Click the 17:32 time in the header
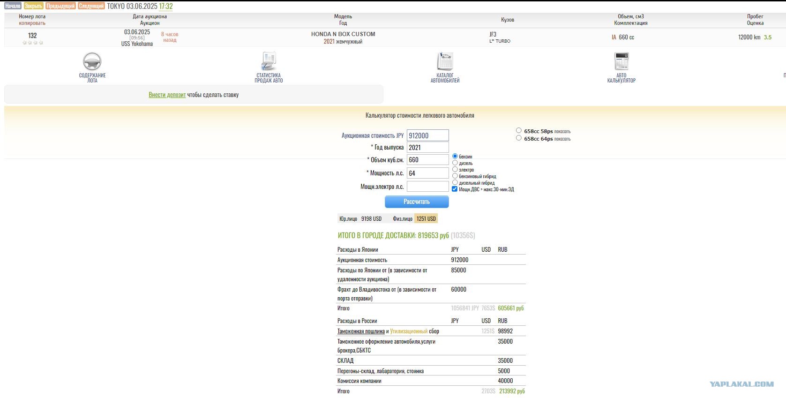786x398 pixels. pos(166,6)
